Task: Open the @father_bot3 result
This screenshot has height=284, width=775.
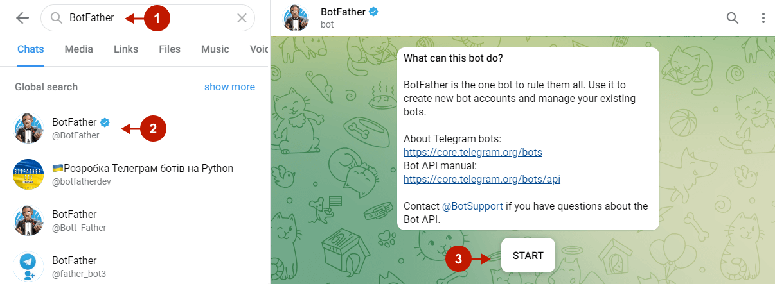Action: 134,267
